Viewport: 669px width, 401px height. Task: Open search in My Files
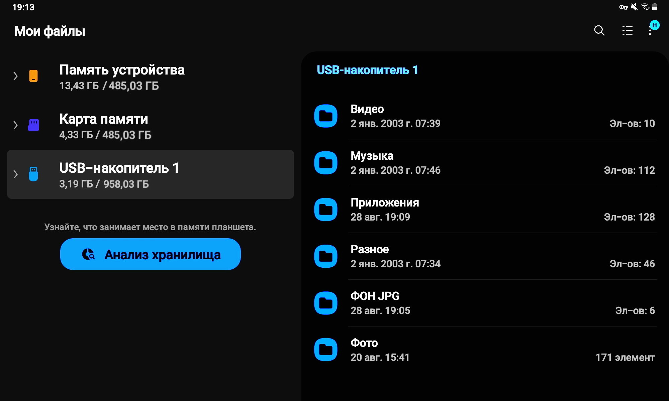(x=599, y=31)
